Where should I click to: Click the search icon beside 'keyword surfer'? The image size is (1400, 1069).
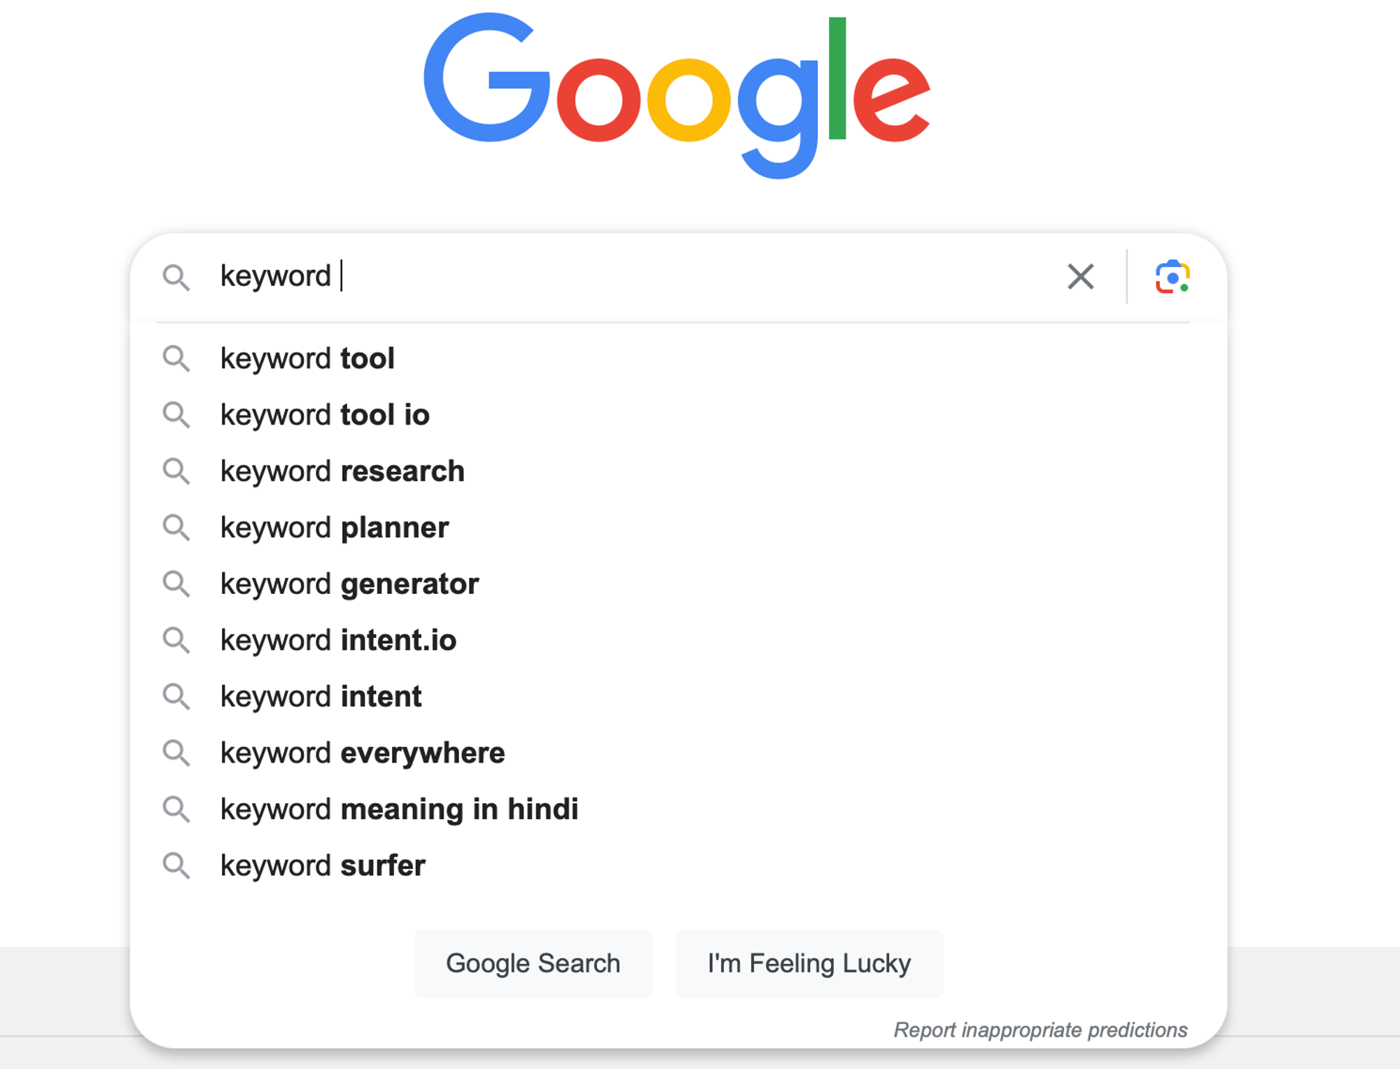pyautogui.click(x=177, y=865)
